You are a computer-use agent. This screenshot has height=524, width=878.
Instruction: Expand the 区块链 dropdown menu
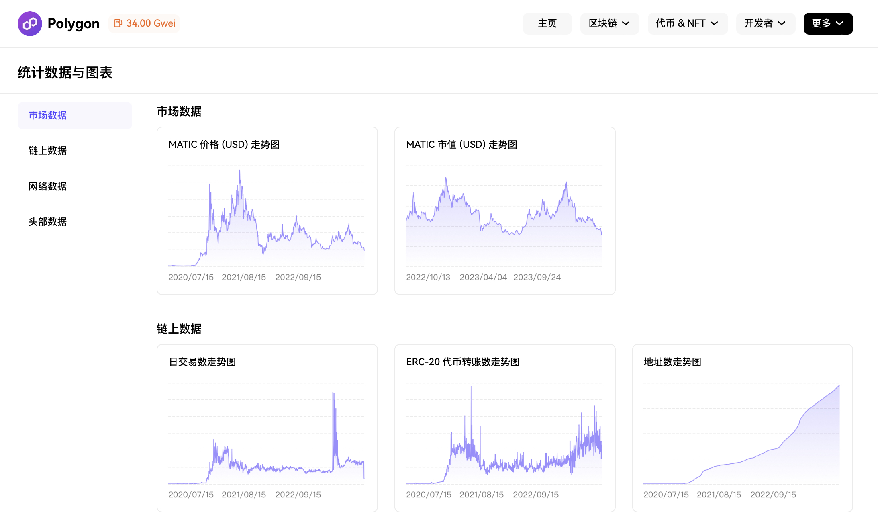609,24
